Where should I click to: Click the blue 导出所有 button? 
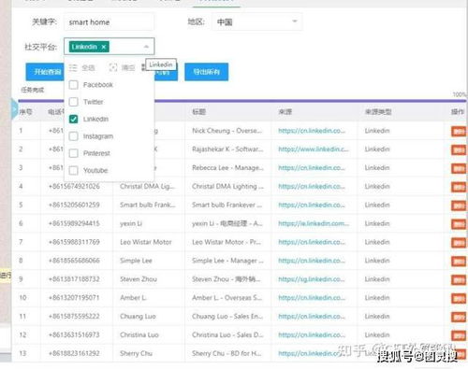pyautogui.click(x=206, y=72)
